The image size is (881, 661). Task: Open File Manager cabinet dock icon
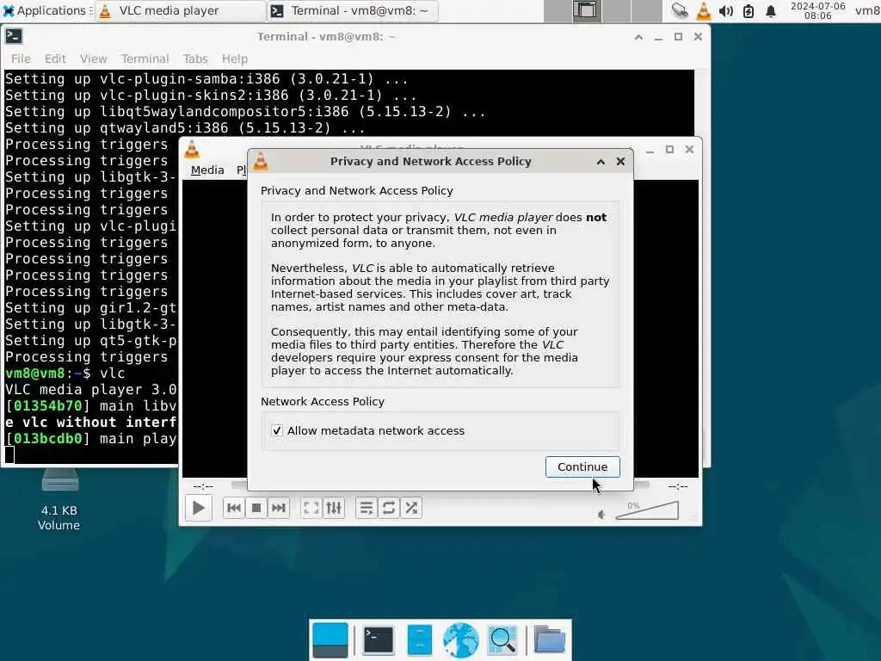tap(419, 639)
